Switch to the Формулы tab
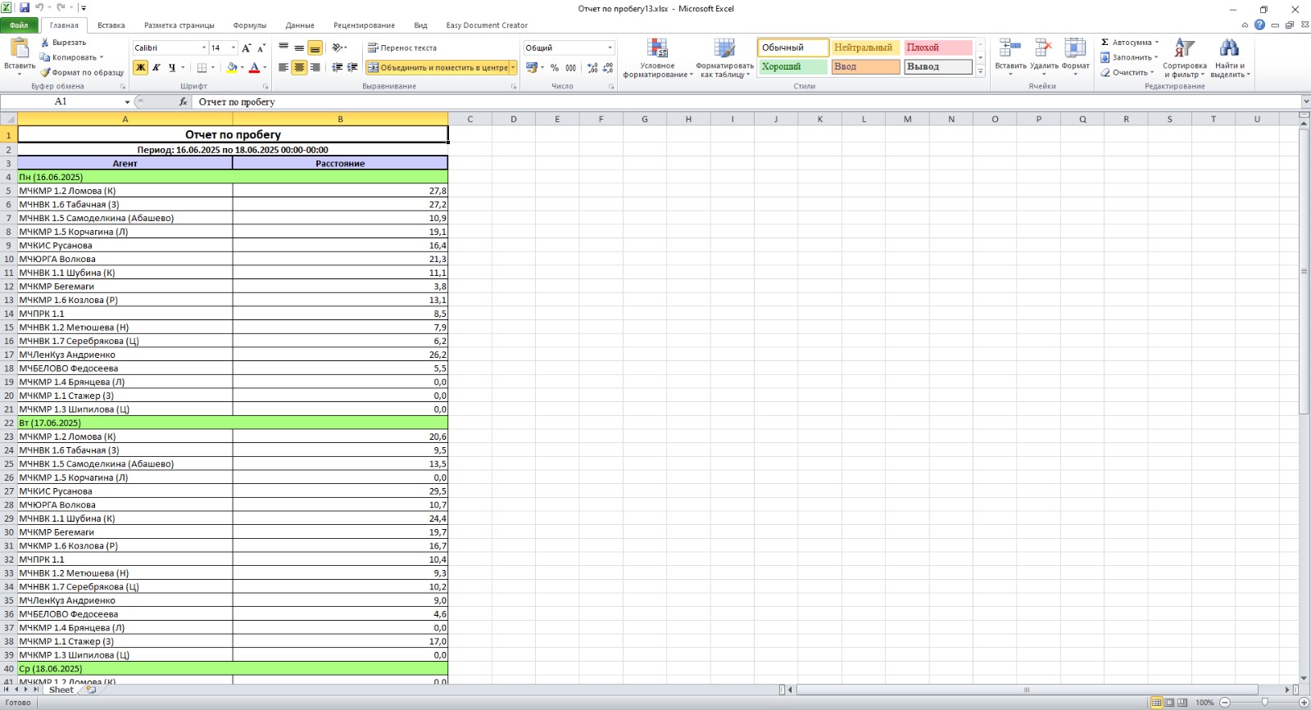Image resolution: width=1311 pixels, height=710 pixels. click(249, 25)
